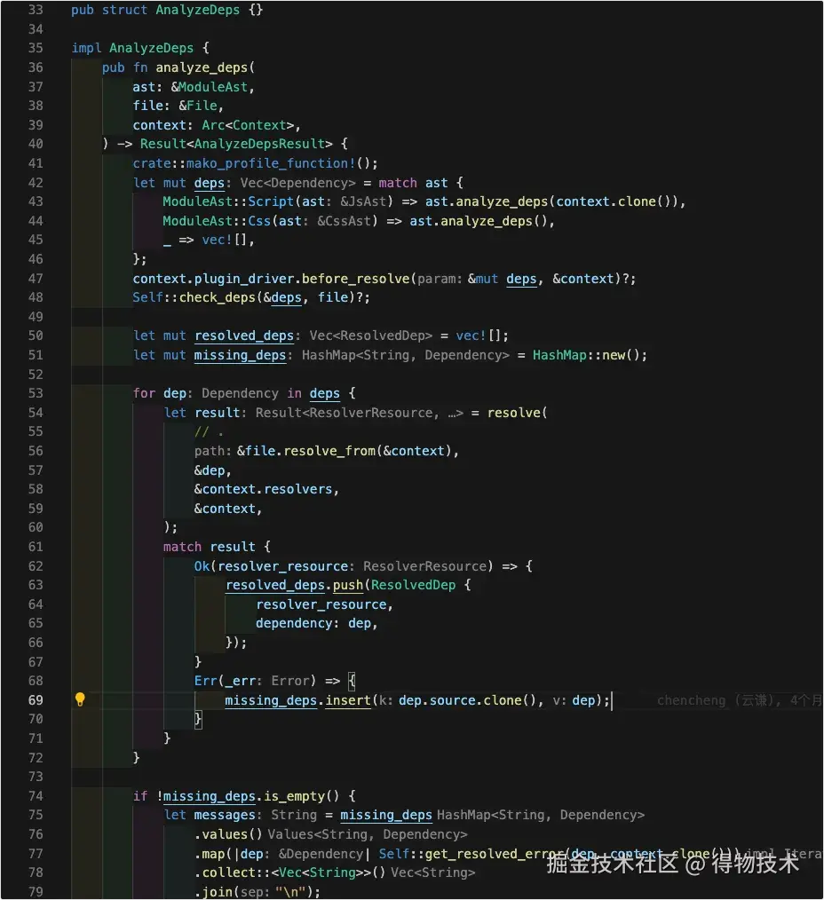Click 'missing_deps' variable declaration on line 51
824x900 pixels.
[x=240, y=355]
